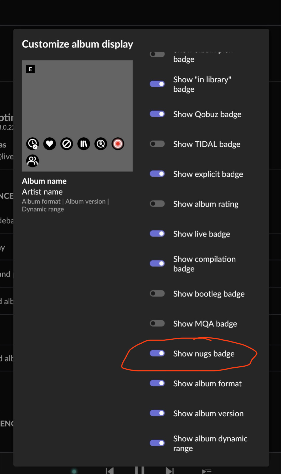Turn on the Show MQA badge switch

pos(157,324)
